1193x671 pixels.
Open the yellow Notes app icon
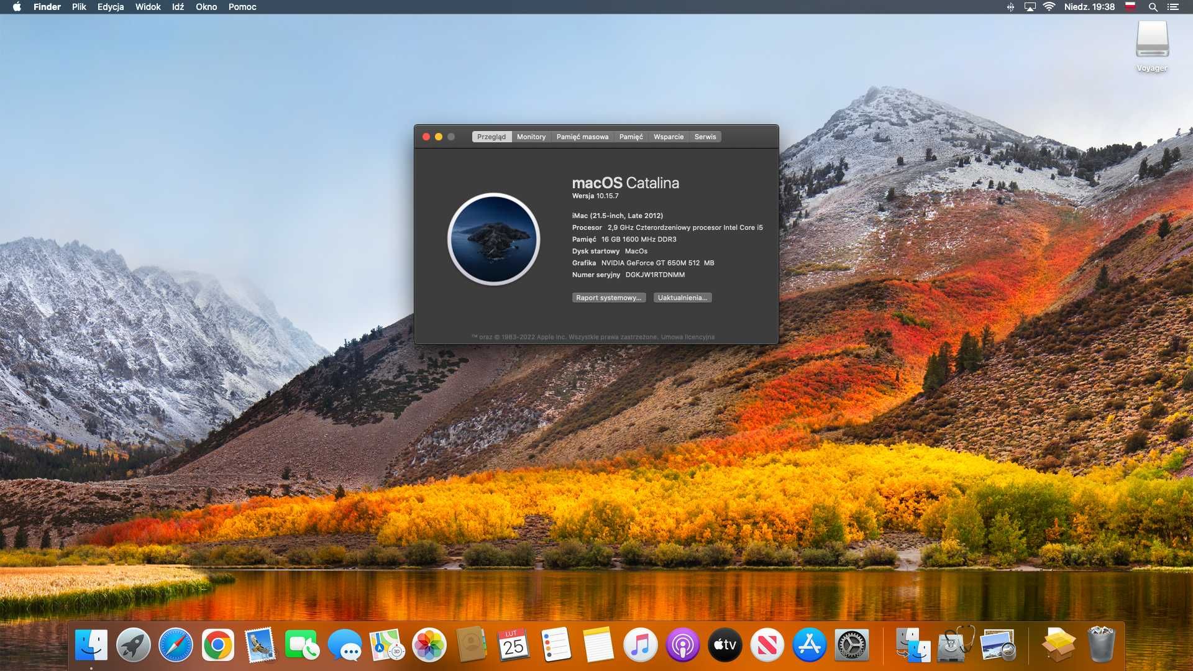598,646
